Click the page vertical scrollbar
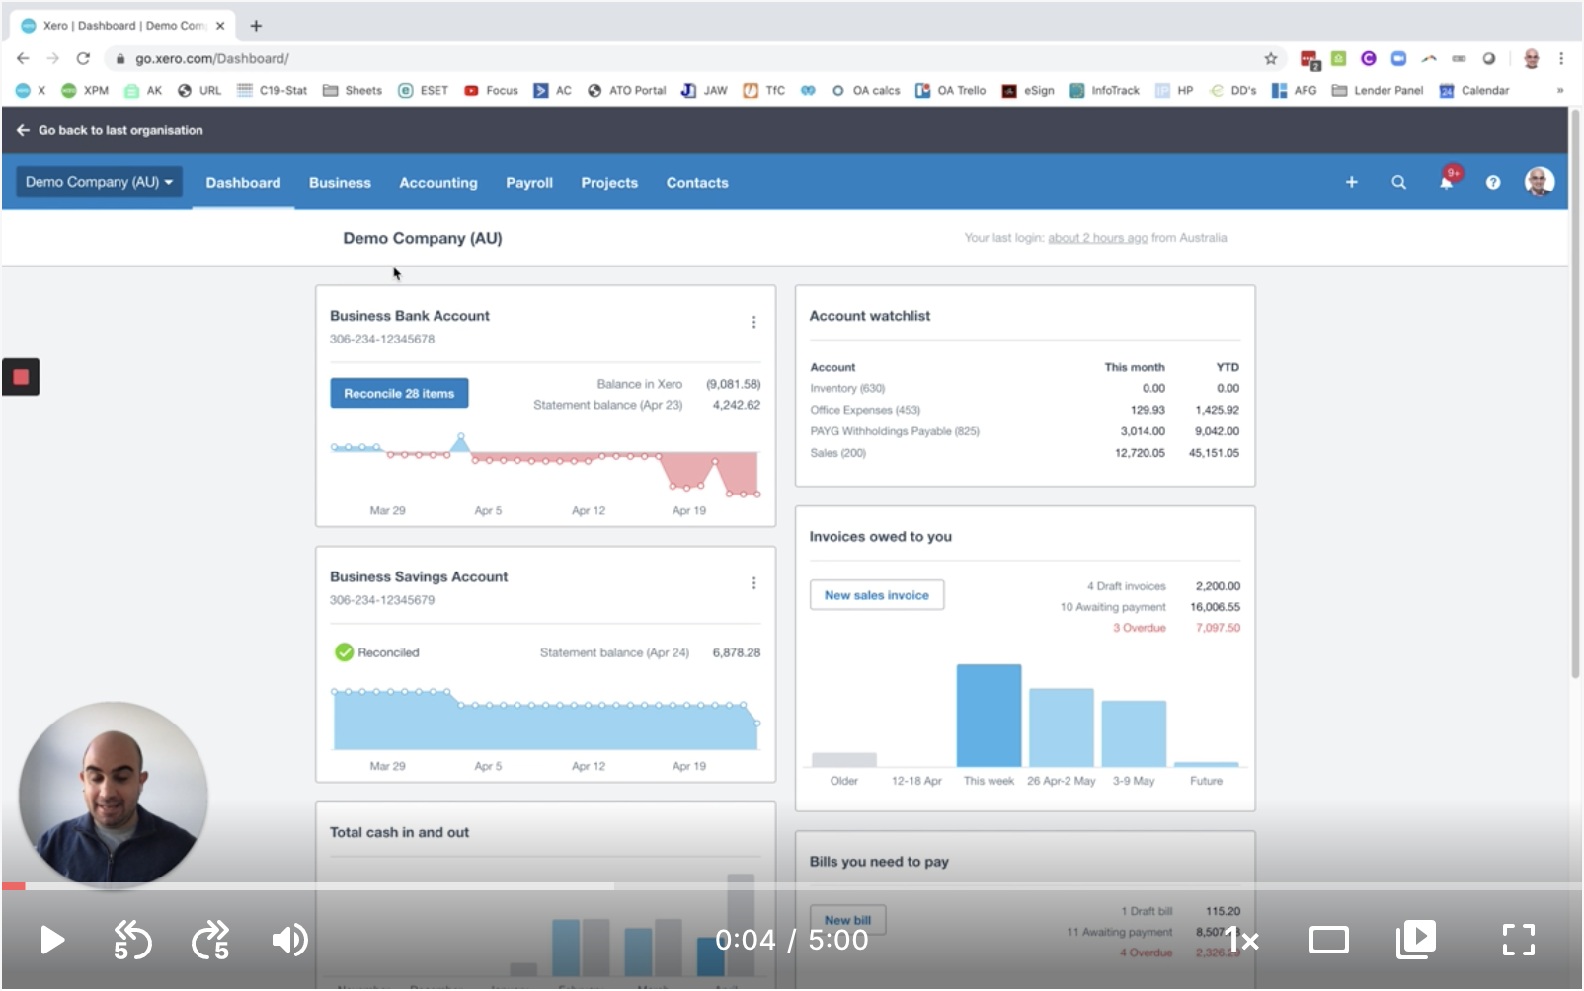 coord(1575,395)
